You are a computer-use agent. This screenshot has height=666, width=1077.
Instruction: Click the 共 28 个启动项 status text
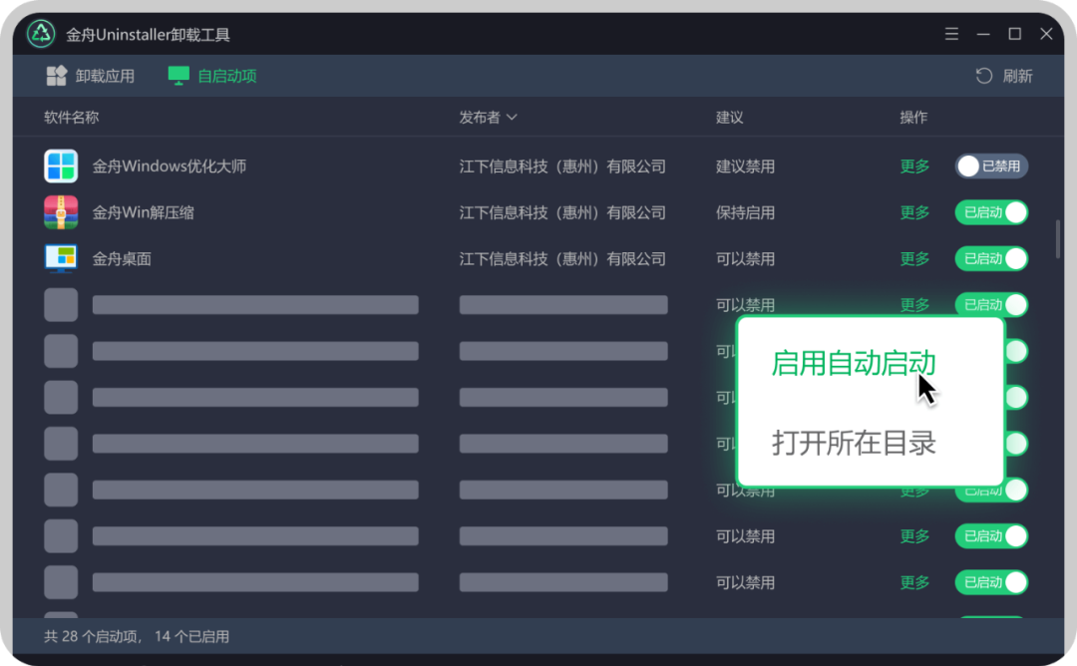[92, 636]
